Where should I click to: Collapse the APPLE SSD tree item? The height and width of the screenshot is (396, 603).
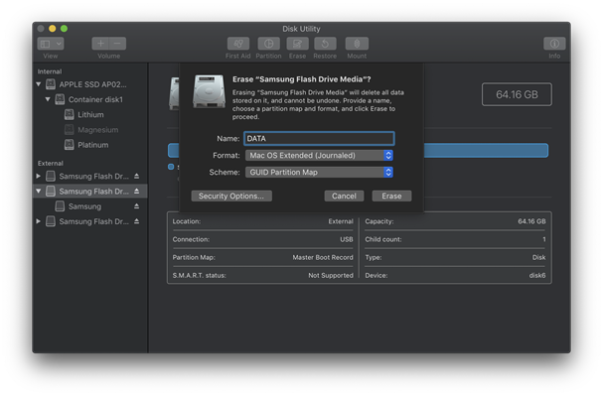39,84
